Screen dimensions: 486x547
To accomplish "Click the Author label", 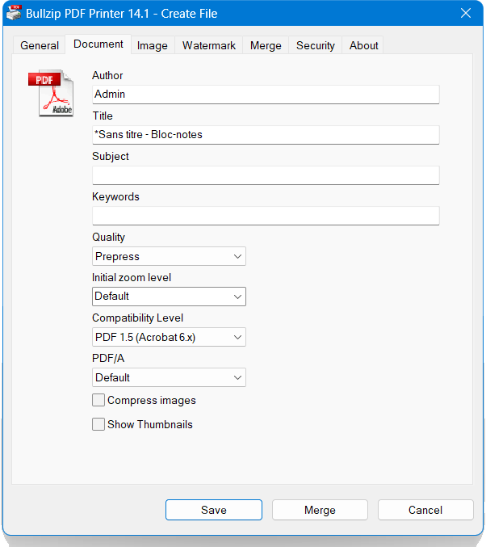I will pyautogui.click(x=107, y=75).
